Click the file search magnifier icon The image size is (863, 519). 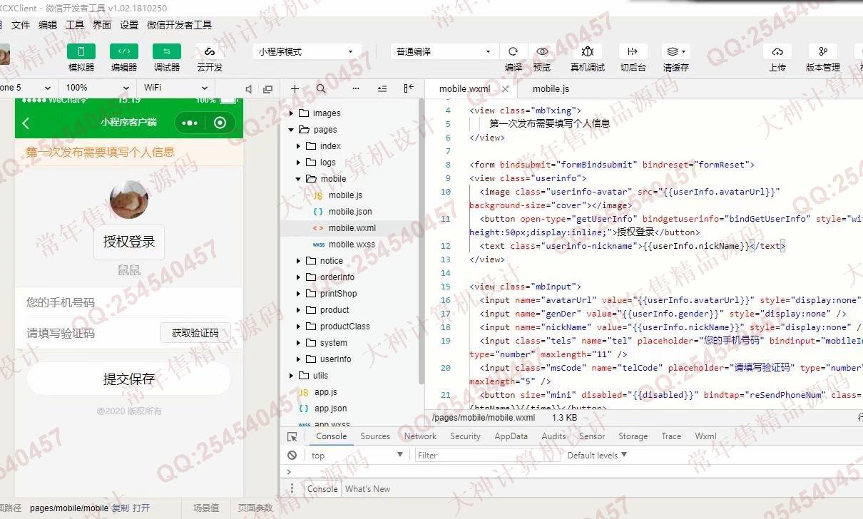tap(321, 88)
